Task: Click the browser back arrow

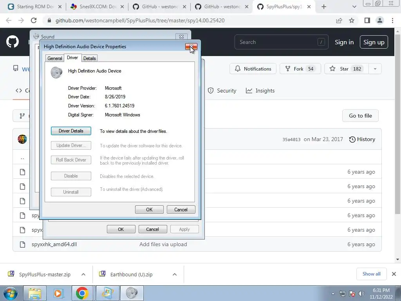Action: tap(9, 20)
